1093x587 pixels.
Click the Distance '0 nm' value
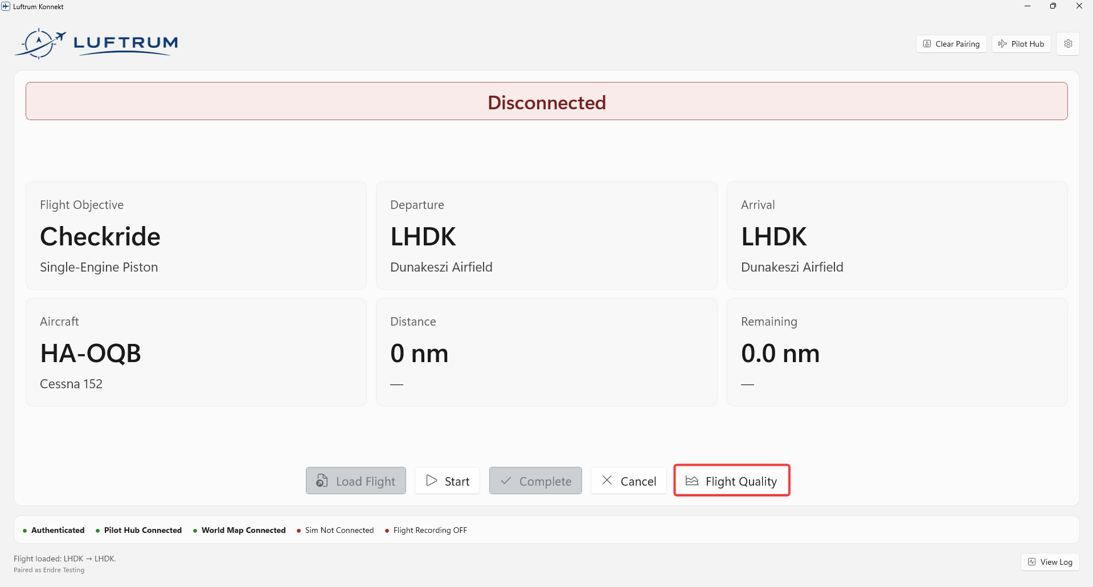419,354
